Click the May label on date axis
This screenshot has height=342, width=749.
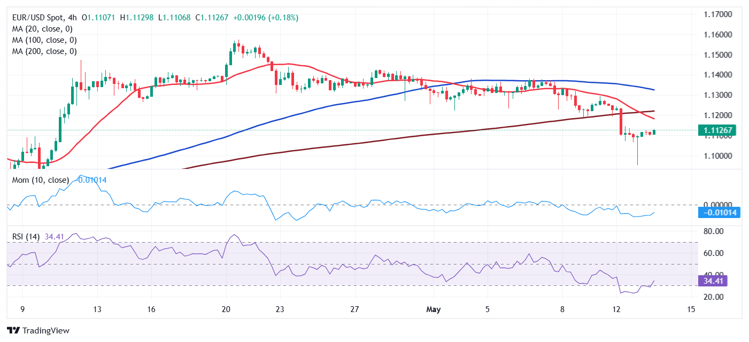[x=435, y=309]
